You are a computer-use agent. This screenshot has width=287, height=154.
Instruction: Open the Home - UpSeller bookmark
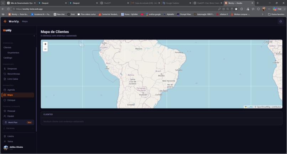click(129, 14)
